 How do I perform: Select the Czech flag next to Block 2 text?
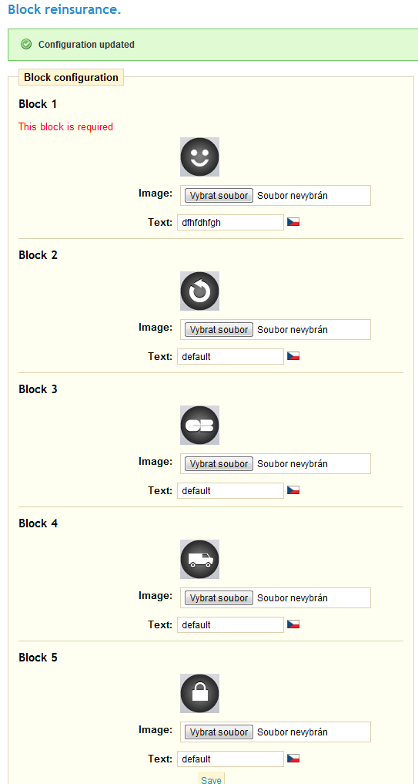[293, 356]
